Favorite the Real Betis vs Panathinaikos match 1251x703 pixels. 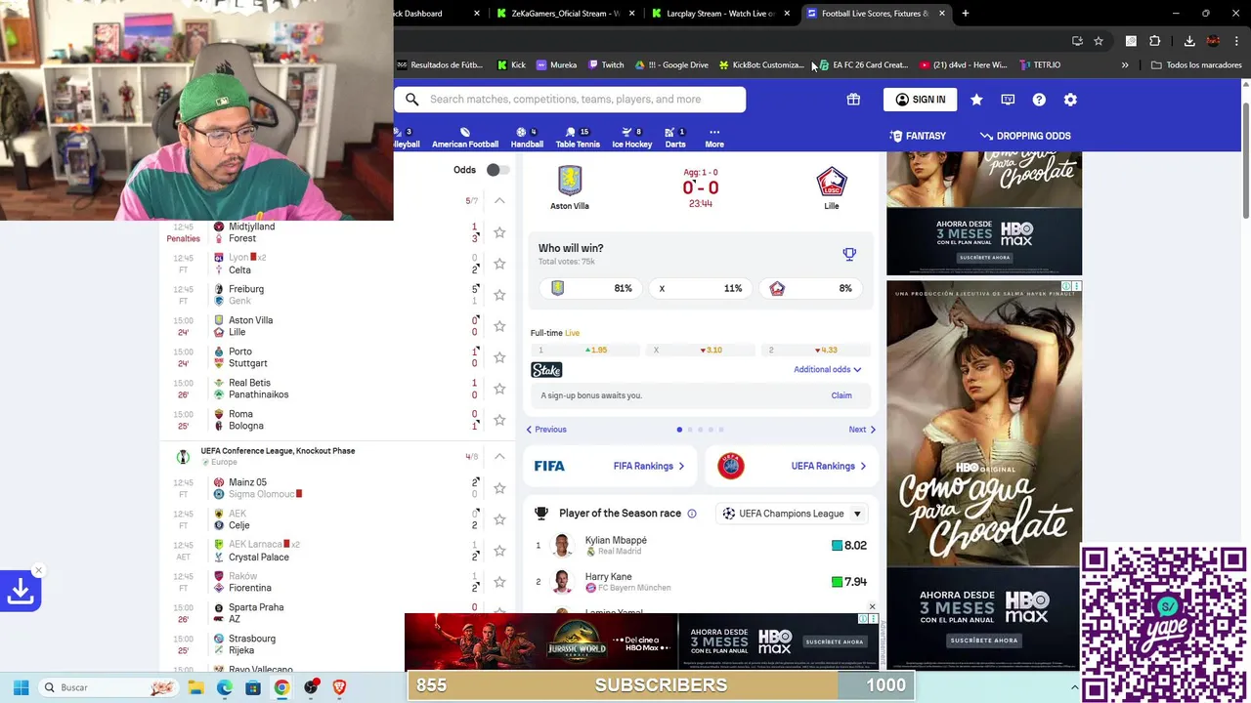point(499,389)
